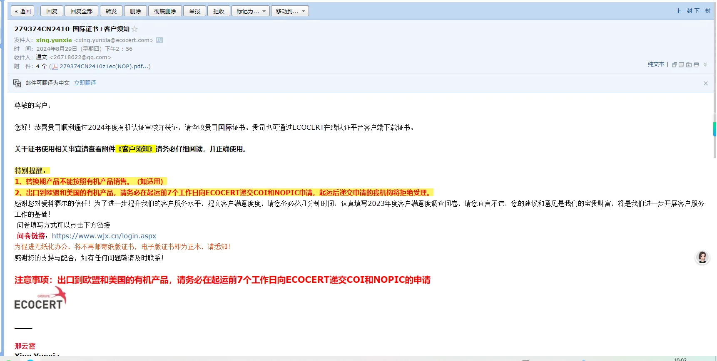
Task: Star this email next to the subject
Action: pyautogui.click(x=134, y=29)
